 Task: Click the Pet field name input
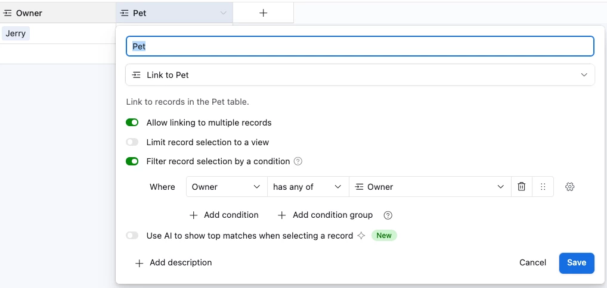click(x=360, y=46)
